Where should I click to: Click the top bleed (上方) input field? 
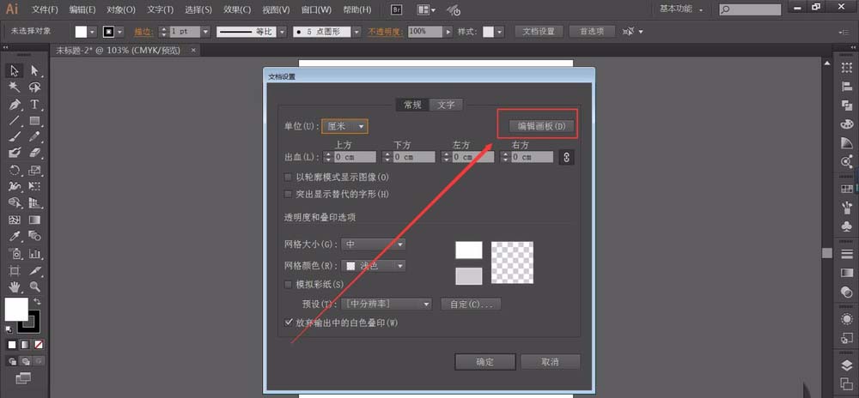pyautogui.click(x=355, y=157)
